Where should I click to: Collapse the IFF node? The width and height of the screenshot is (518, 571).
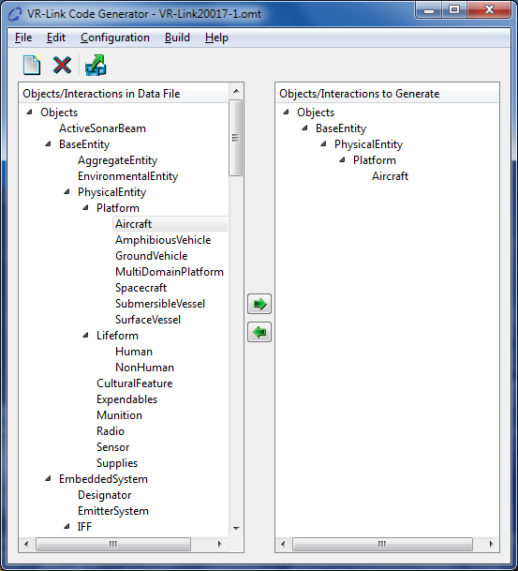click(x=67, y=527)
